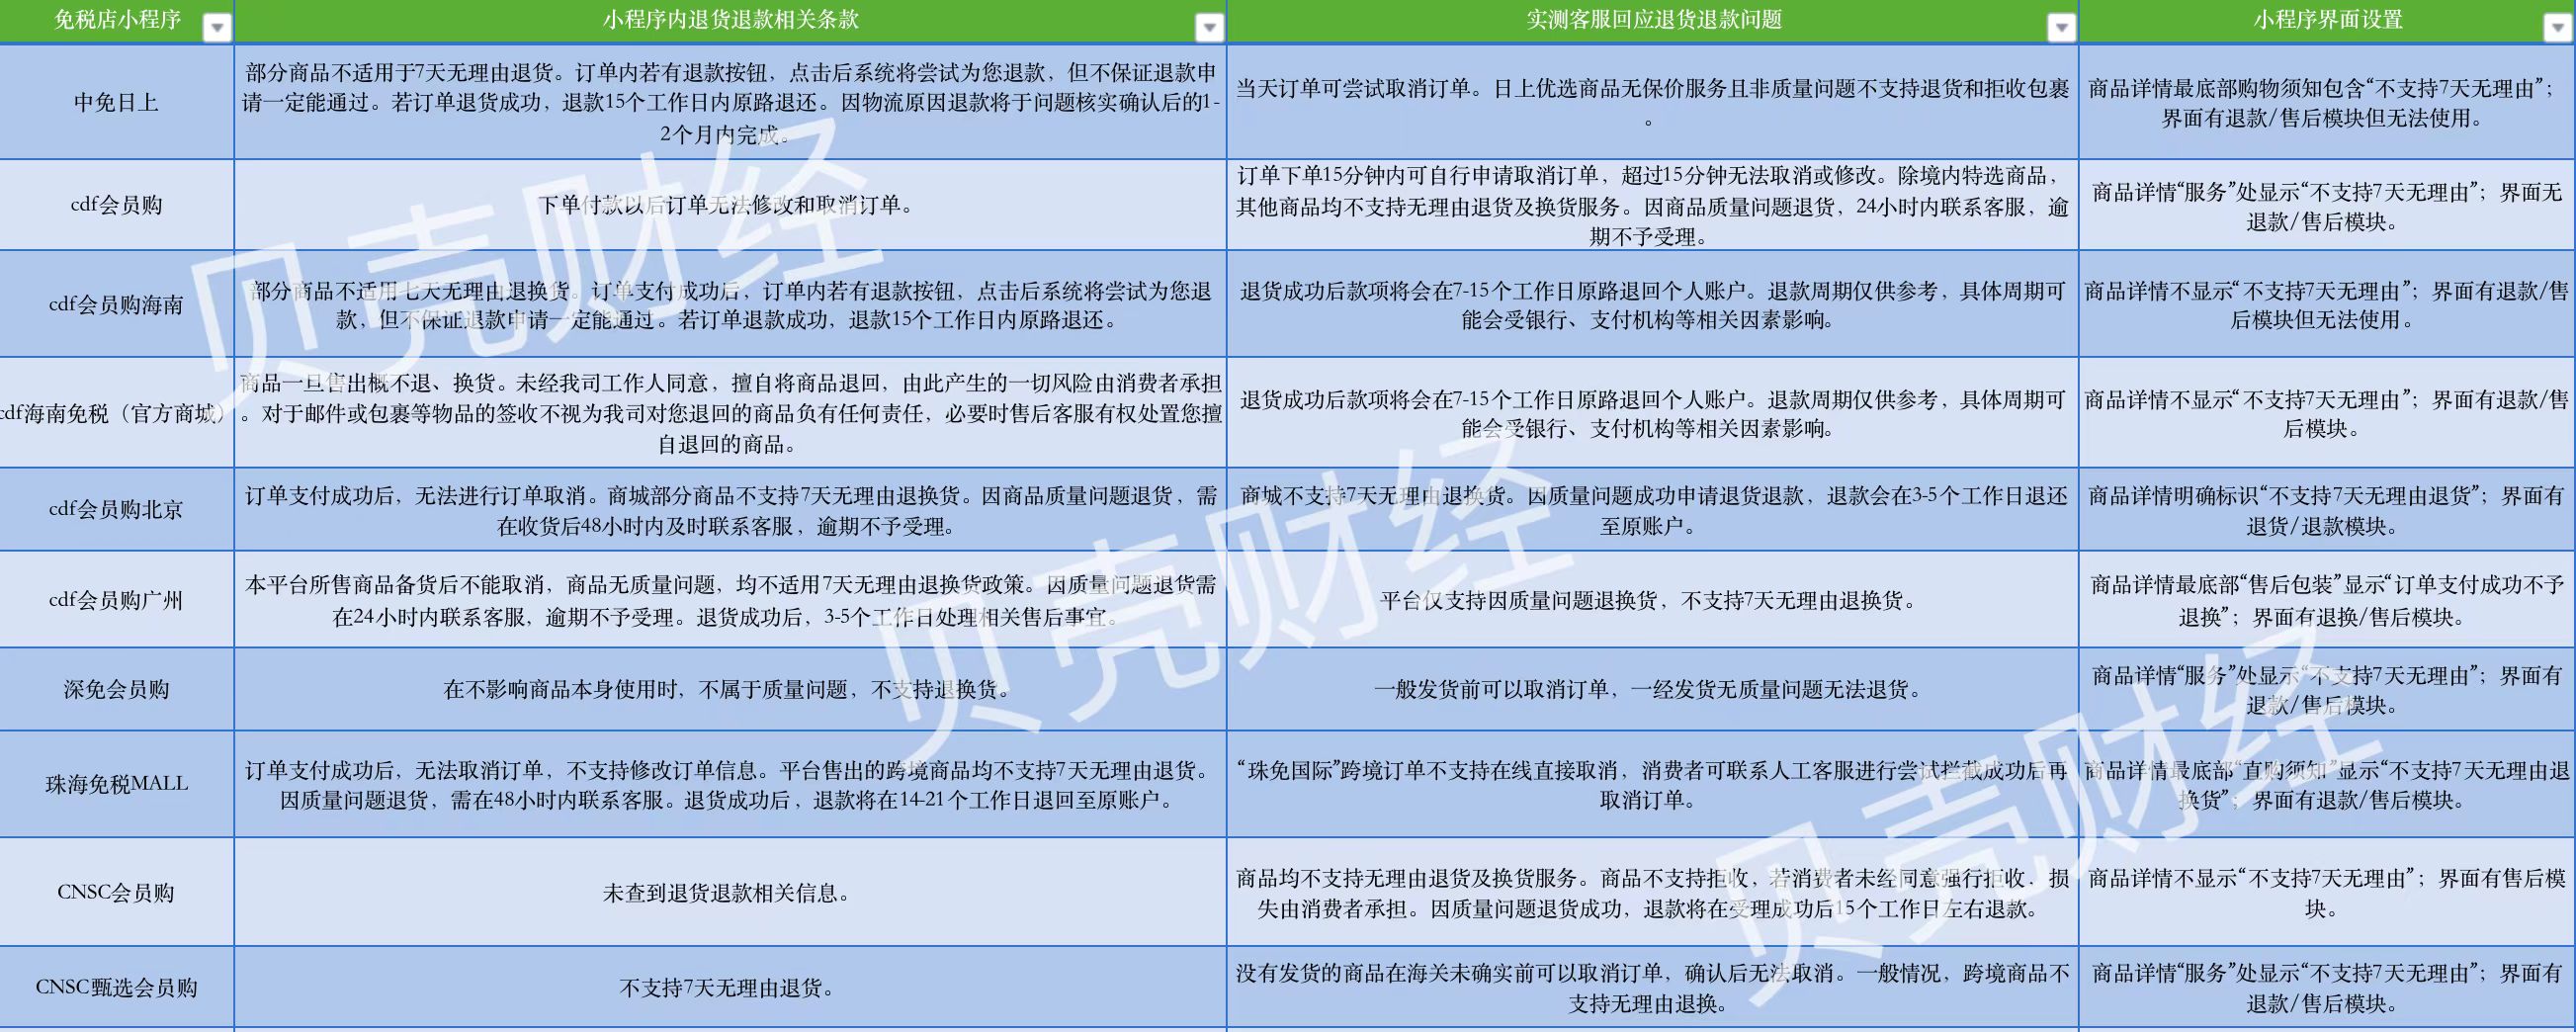The width and height of the screenshot is (2576, 1032).
Task: Select 深免会员购 policy cell about 质量问题
Action: click(x=728, y=689)
